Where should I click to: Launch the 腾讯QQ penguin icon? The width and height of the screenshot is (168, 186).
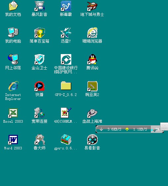(x=92, y=59)
